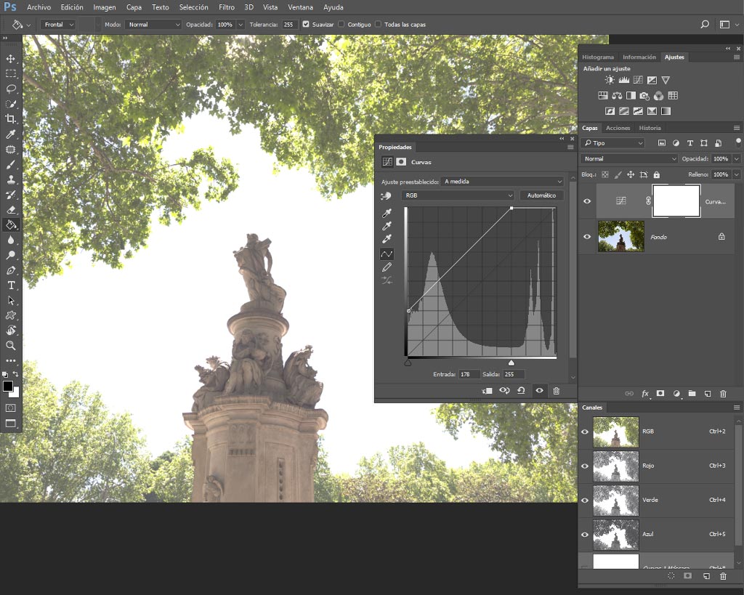Viewport: 744px width, 595px height.
Task: Delete layer with Layers panel trash
Action: click(723, 393)
